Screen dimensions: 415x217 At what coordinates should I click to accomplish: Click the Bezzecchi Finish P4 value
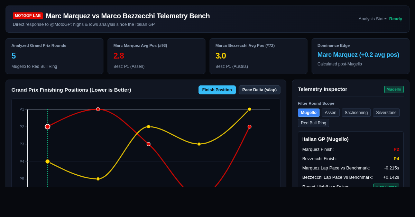(x=396, y=159)
